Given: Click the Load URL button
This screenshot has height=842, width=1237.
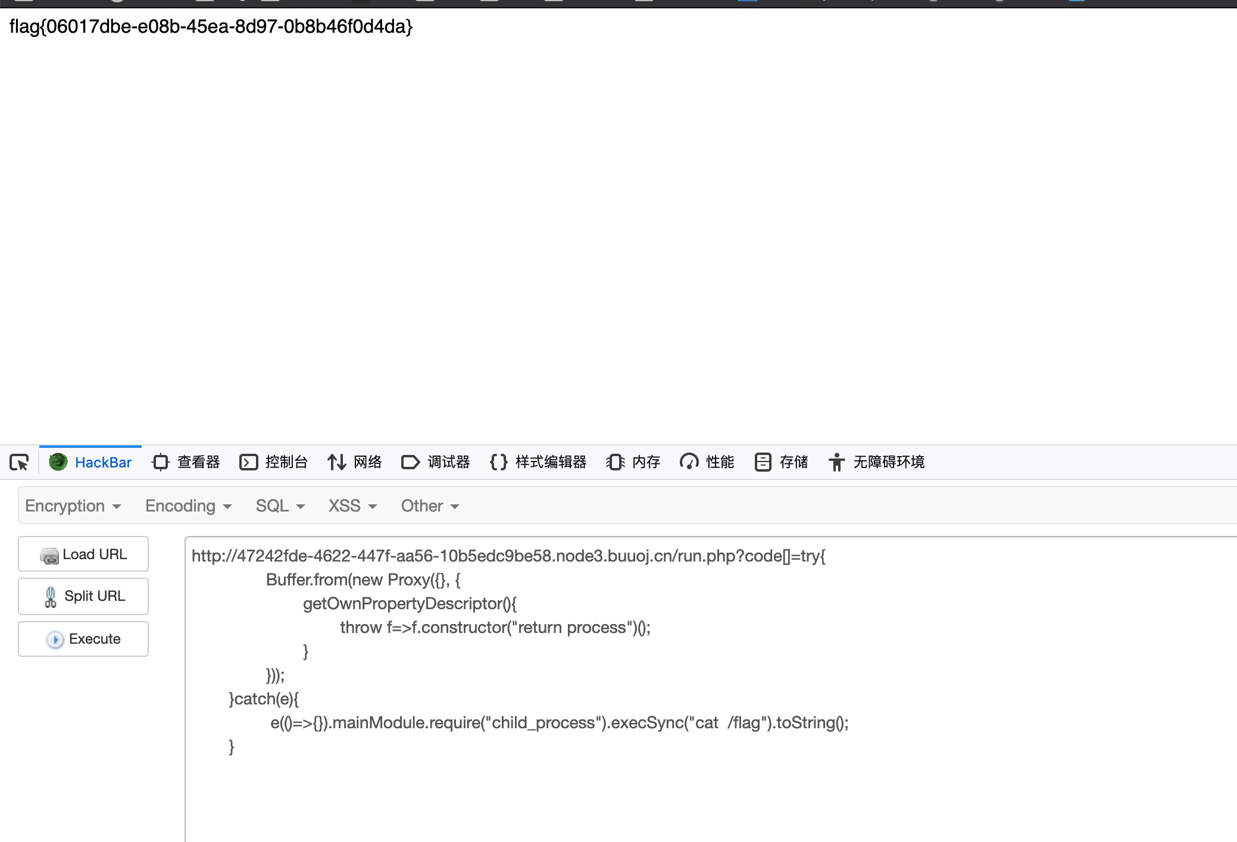Looking at the screenshot, I should coord(83,554).
